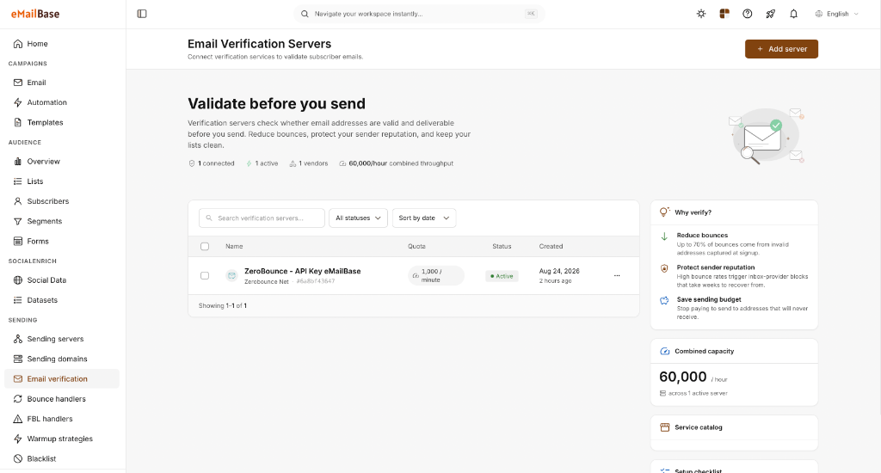Click the eMailBase logo
The image size is (881, 473).
[x=35, y=14]
